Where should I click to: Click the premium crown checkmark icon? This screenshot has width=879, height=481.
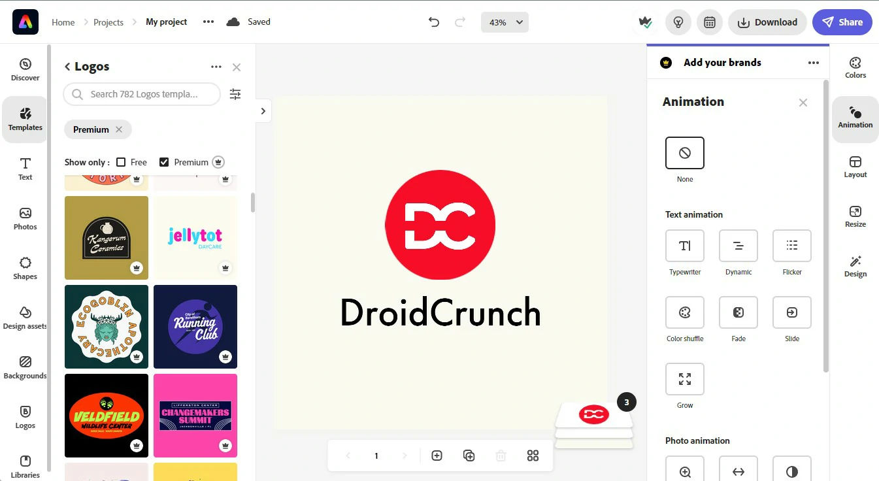coord(646,22)
